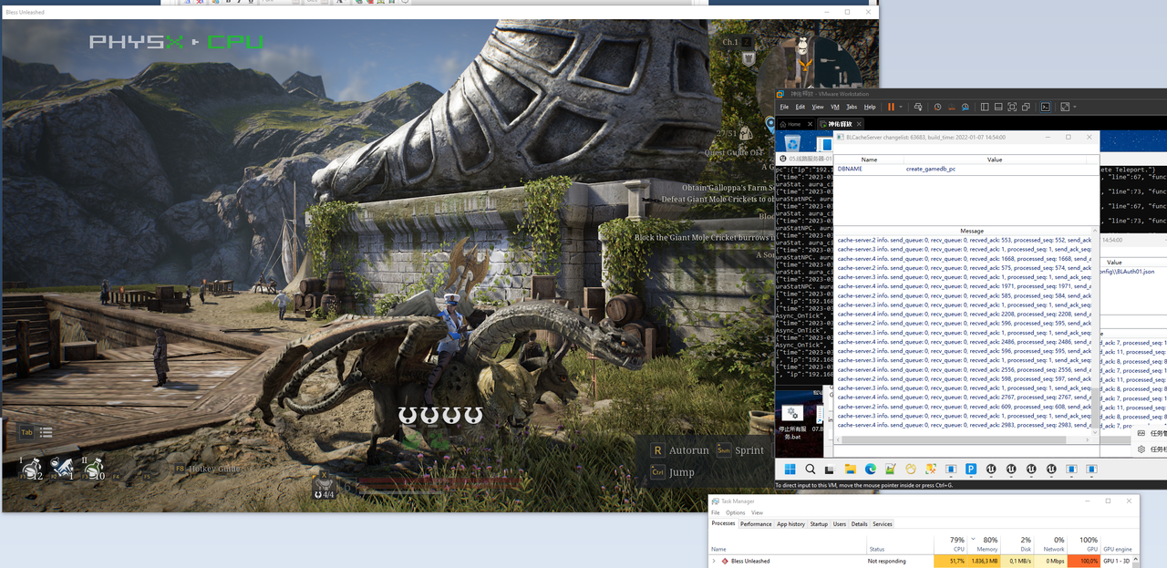Image resolution: width=1167 pixels, height=568 pixels.
Task: Open VMware Help menu
Action: point(870,107)
